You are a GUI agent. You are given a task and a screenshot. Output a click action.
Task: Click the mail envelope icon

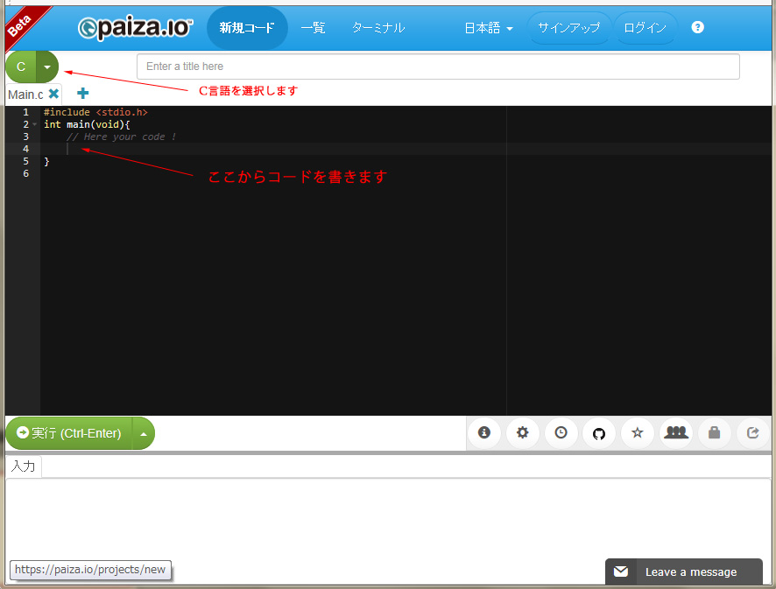click(621, 571)
